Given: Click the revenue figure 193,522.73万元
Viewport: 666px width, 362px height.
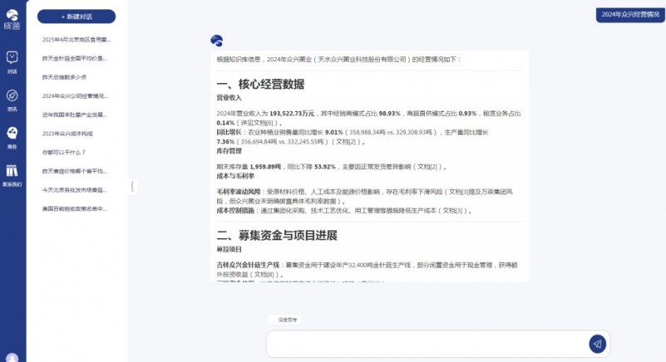Looking at the screenshot, I should coord(292,114).
